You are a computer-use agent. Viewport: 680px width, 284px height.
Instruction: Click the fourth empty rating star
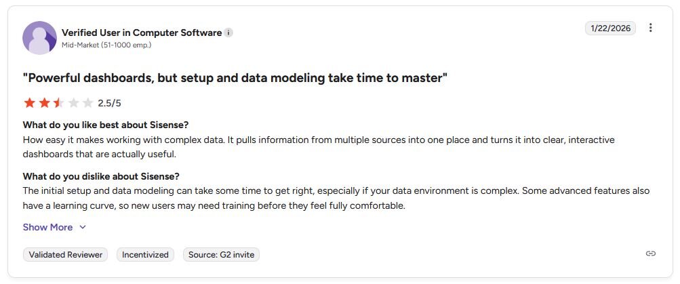click(73, 103)
